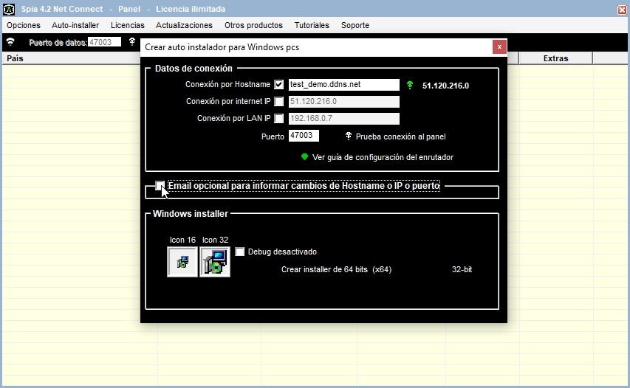Click the alien icon beside Puerto de datos

(131, 41)
